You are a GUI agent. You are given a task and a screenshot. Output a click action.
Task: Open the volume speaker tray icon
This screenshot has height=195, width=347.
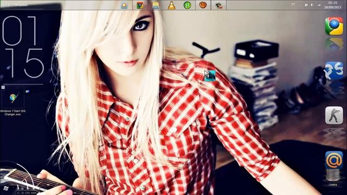pos(312,5)
